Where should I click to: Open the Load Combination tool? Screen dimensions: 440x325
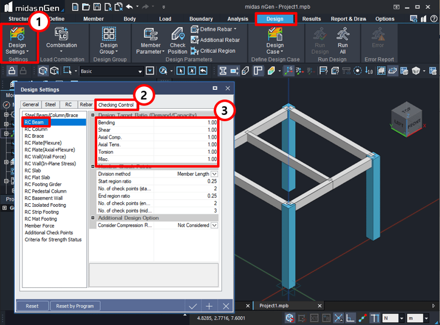(62, 39)
